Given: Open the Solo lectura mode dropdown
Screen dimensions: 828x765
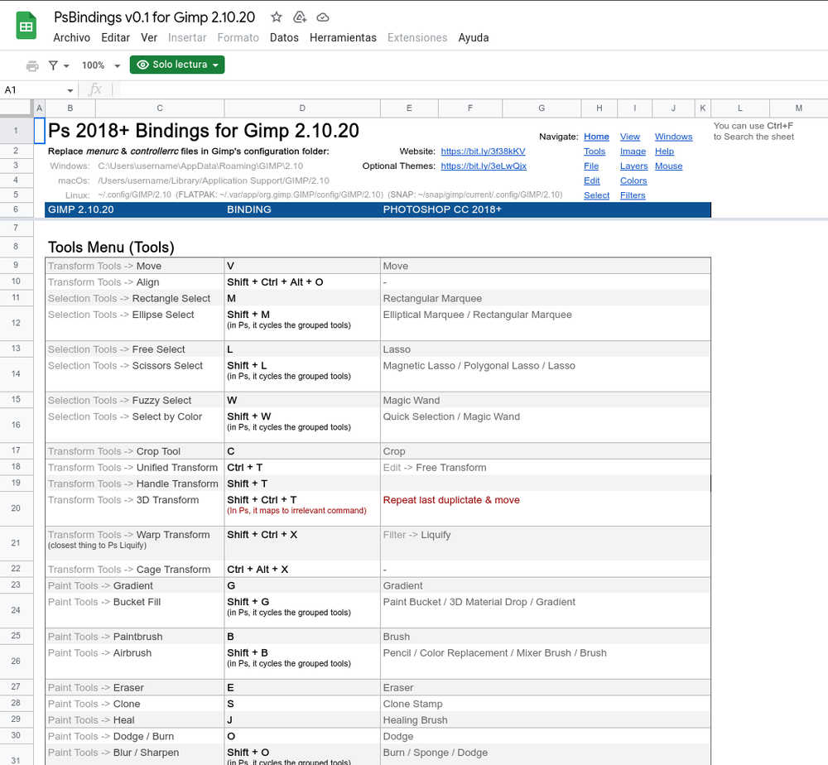Looking at the screenshot, I should (x=177, y=65).
